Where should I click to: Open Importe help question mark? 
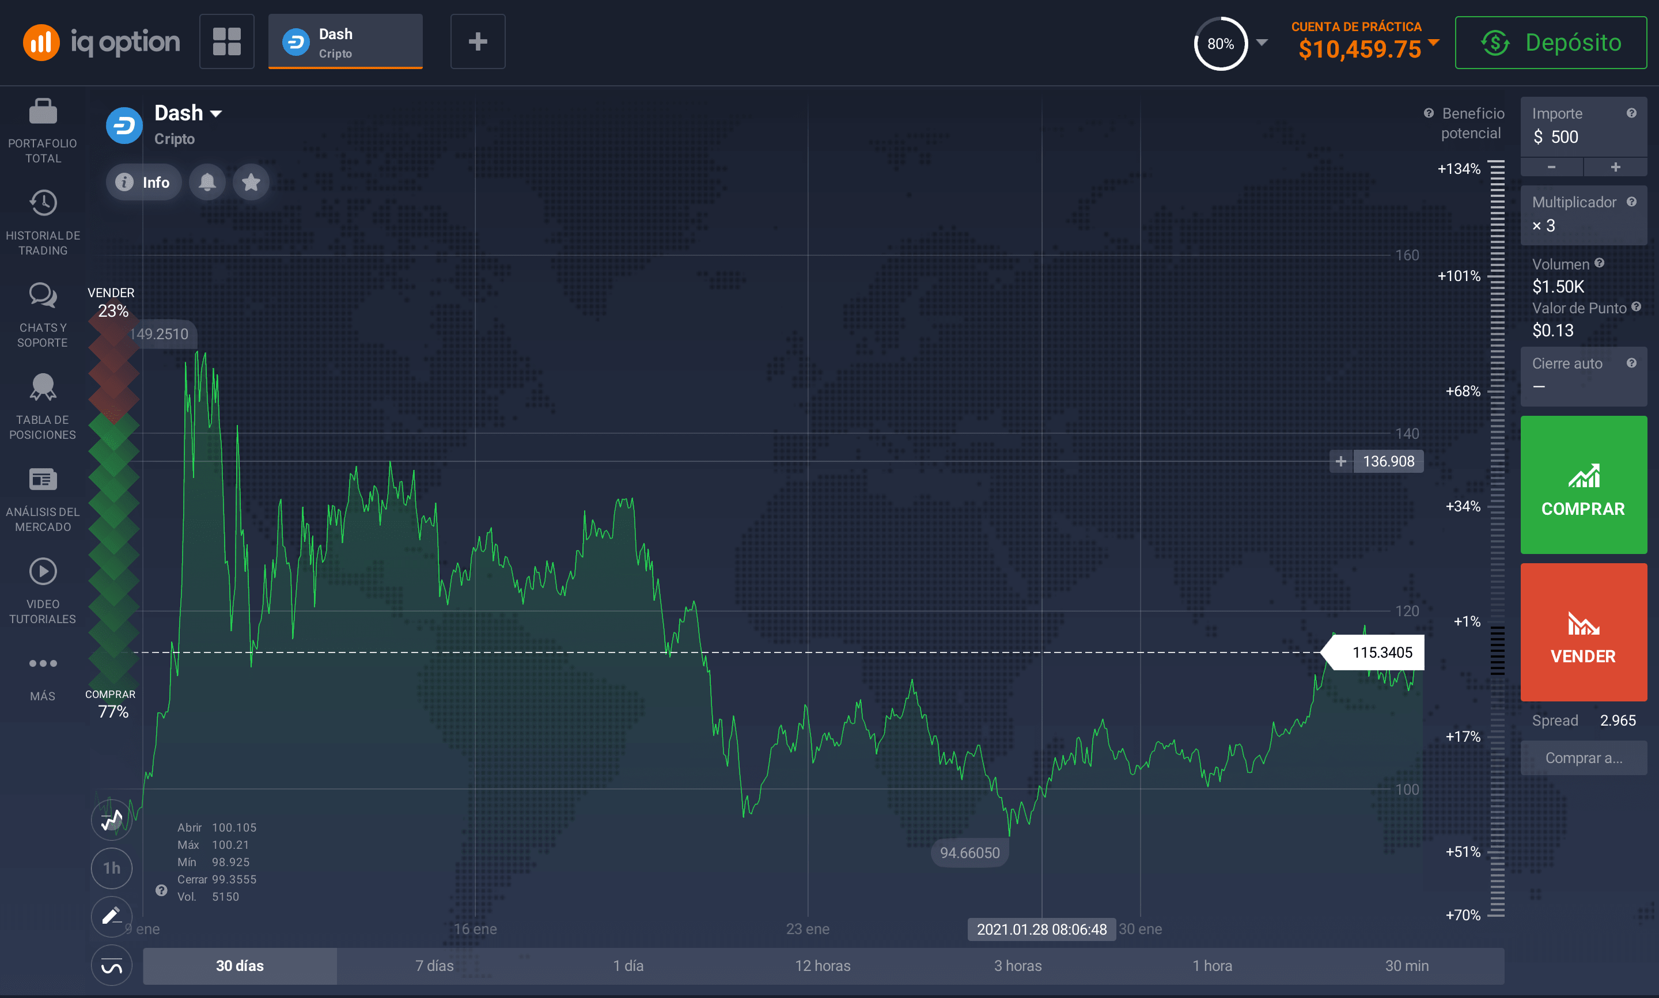click(x=1631, y=113)
